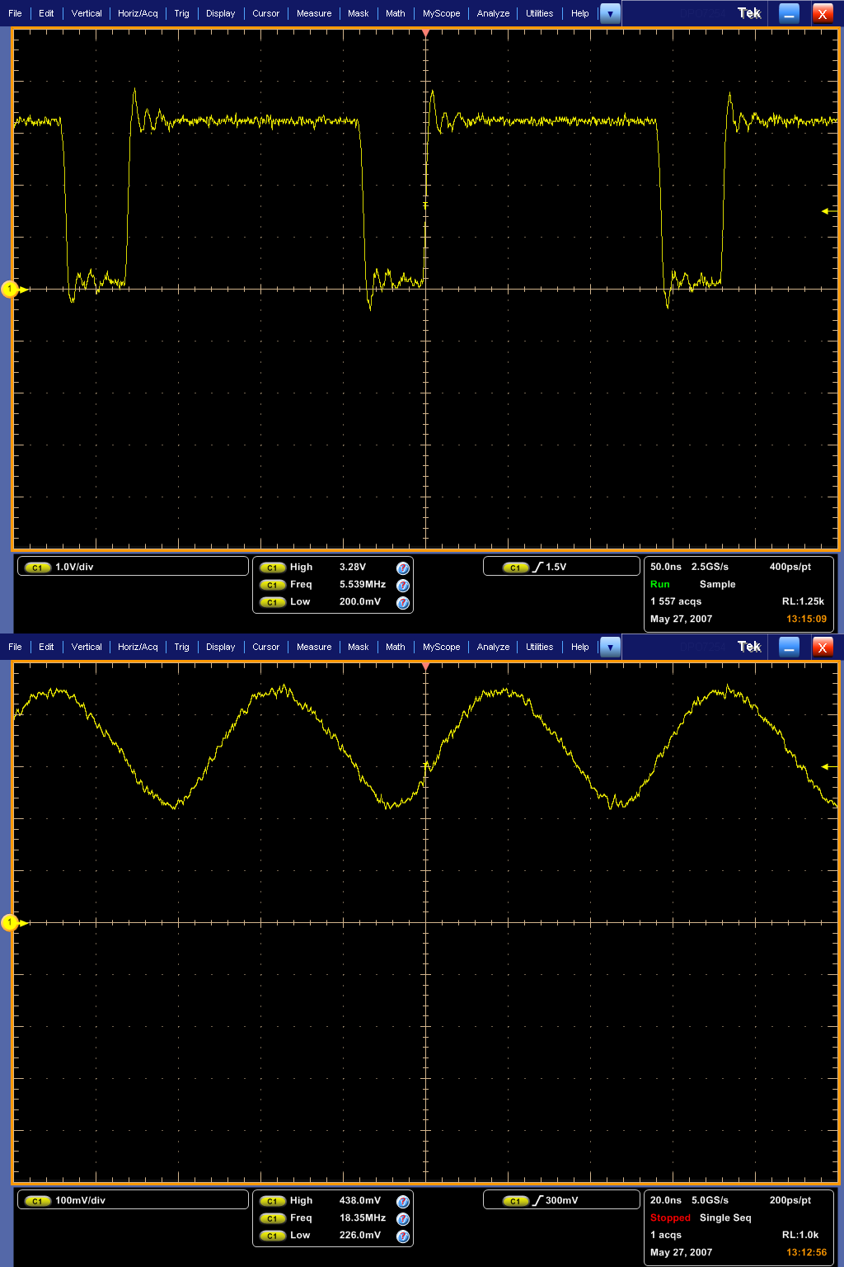This screenshot has width=844, height=1267.
Task: Click the C1 badge of the Low 226.0mV measurement
Action: [272, 1236]
